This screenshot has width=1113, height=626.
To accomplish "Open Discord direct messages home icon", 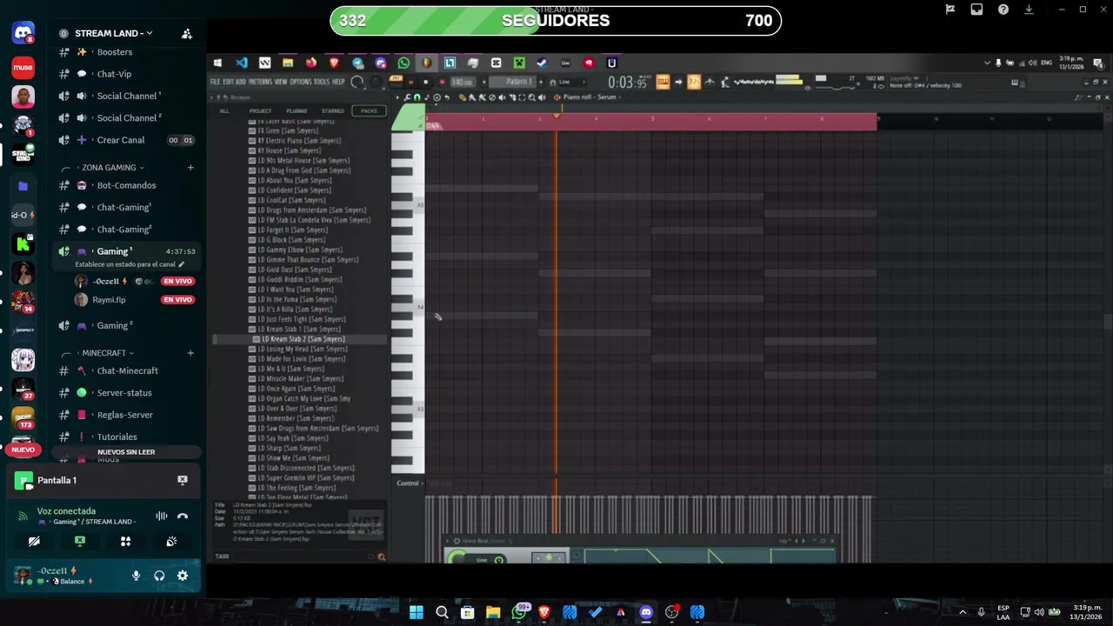I will click(x=23, y=34).
